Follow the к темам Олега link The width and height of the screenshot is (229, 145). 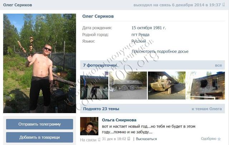click(207, 109)
